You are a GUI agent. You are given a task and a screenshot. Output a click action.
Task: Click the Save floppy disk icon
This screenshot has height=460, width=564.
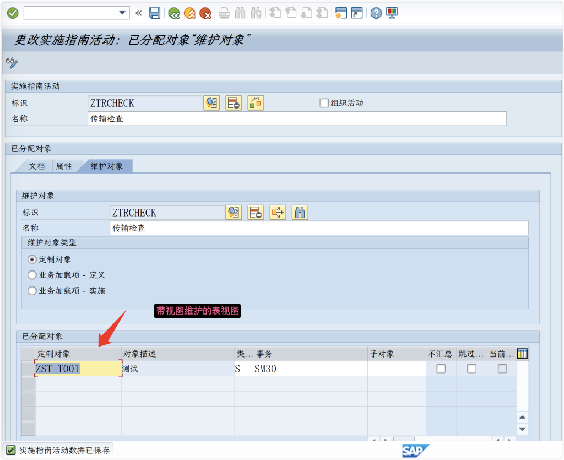[155, 13]
